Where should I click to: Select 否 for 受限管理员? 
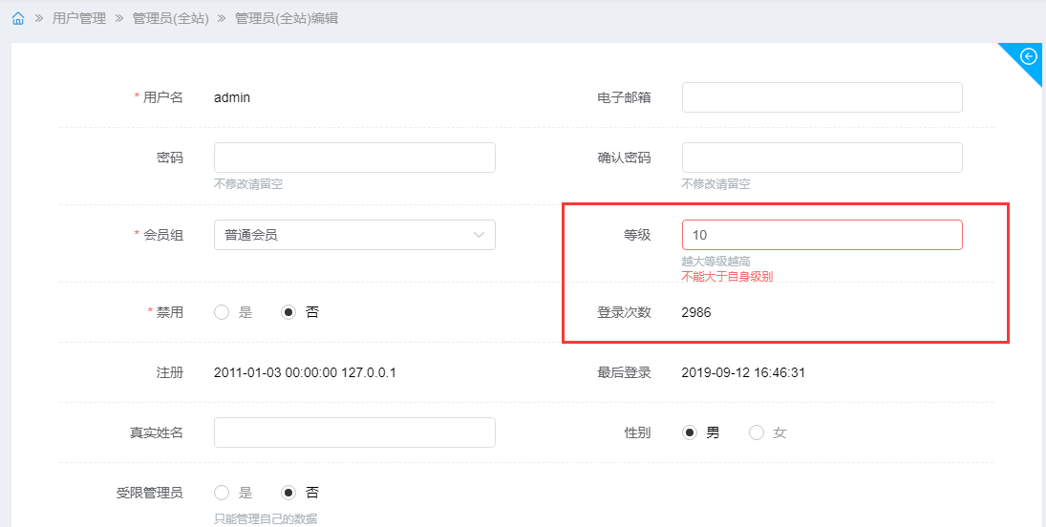point(289,493)
